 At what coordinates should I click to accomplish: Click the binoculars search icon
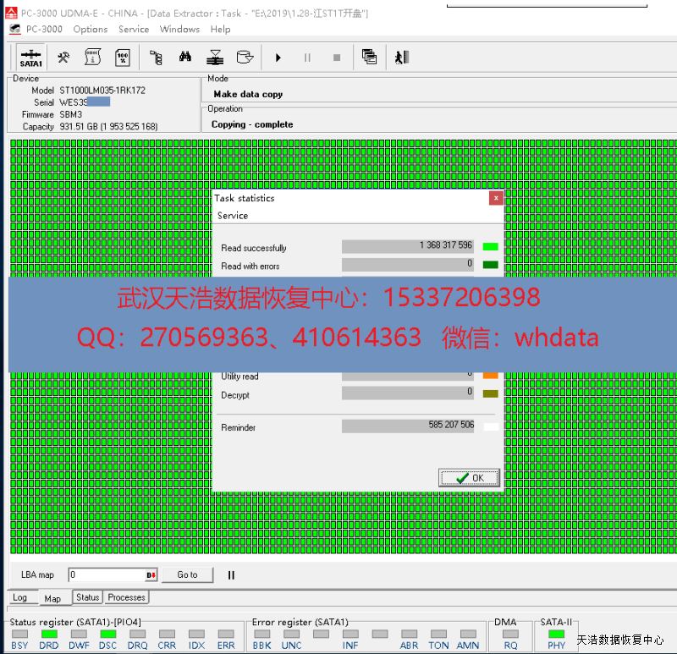point(186,58)
